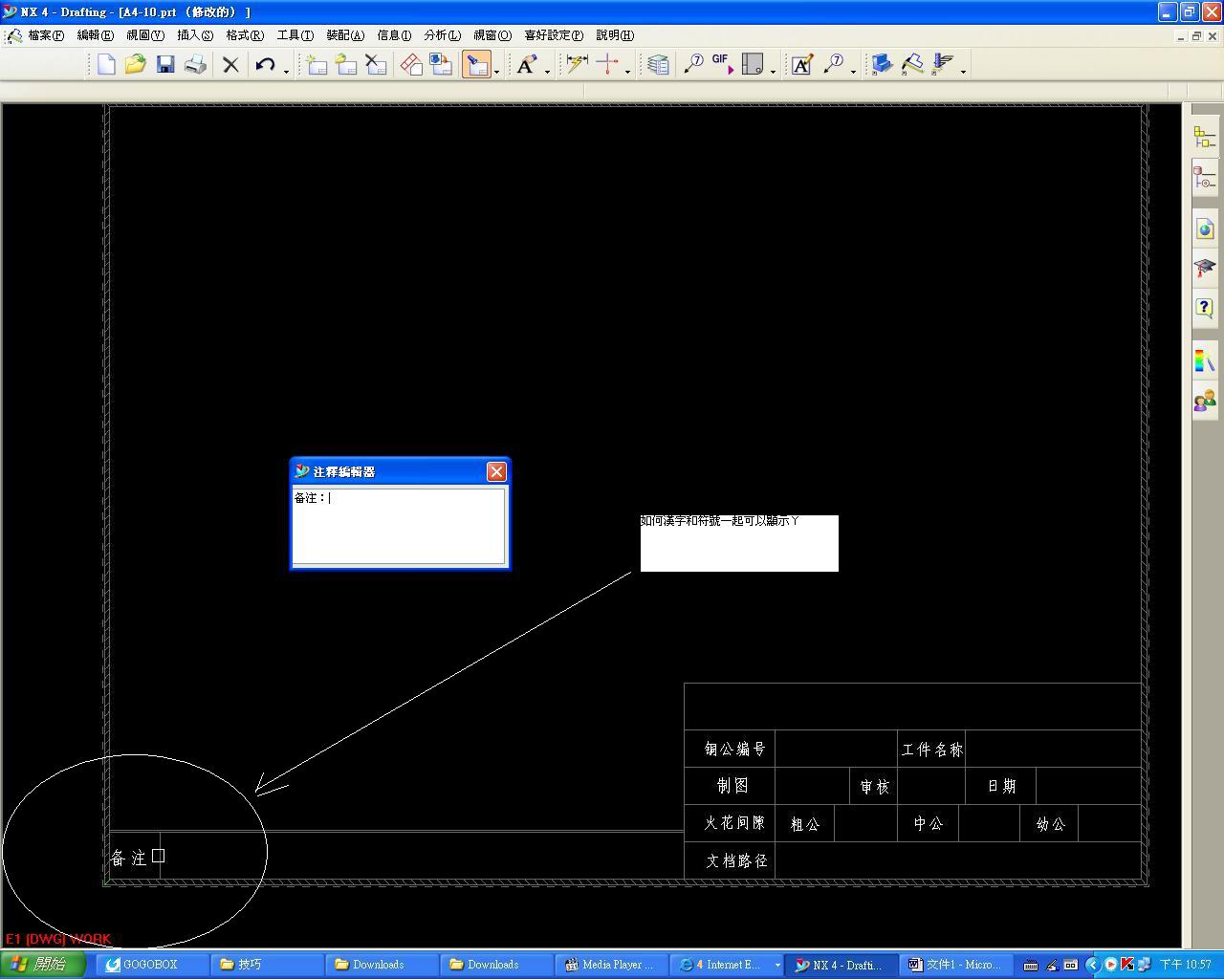Select the 备注 label in the drawing
This screenshot has height=979, width=1224.
point(129,859)
